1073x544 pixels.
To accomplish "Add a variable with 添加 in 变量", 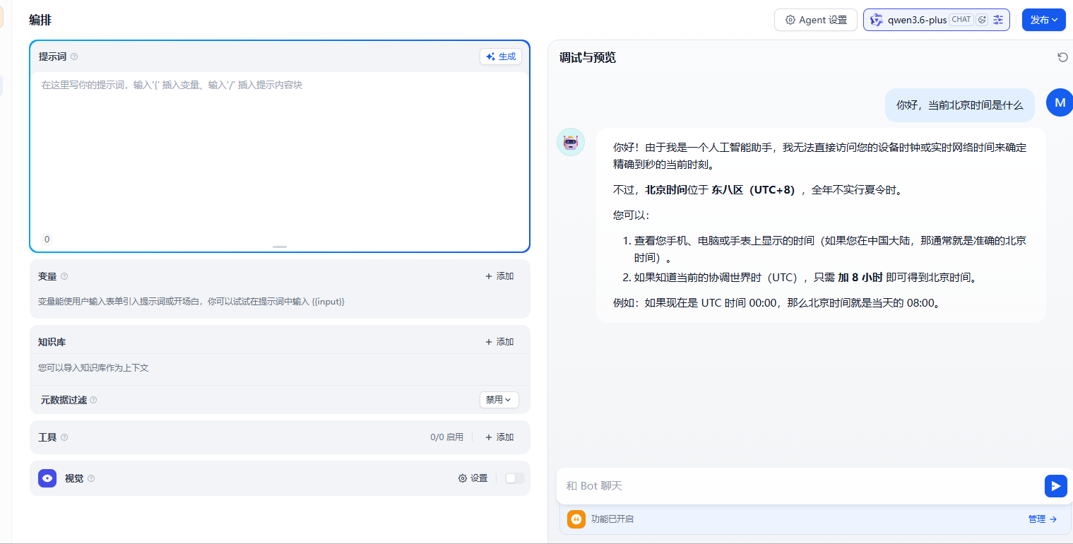I will tap(499, 276).
